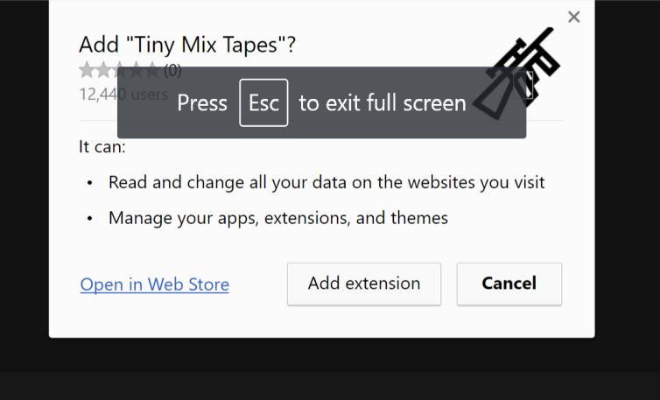
Task: Click the Tiny Mix Tapes extension logo
Action: coord(524,70)
